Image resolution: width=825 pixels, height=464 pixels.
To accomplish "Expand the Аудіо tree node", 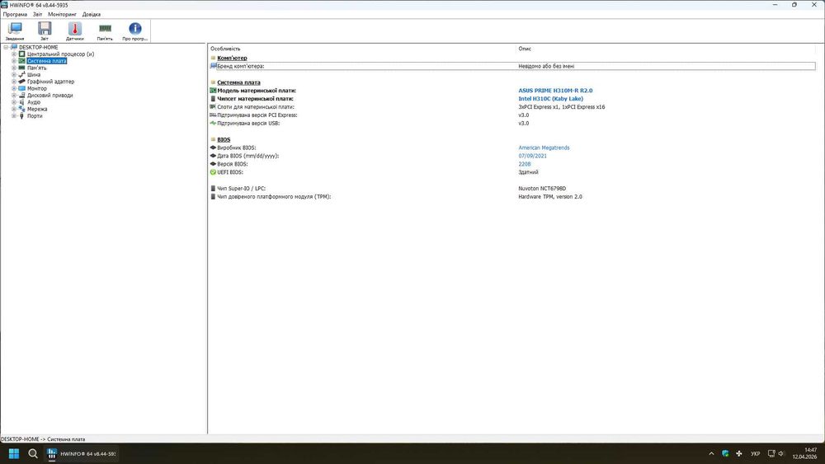I will click(x=14, y=102).
